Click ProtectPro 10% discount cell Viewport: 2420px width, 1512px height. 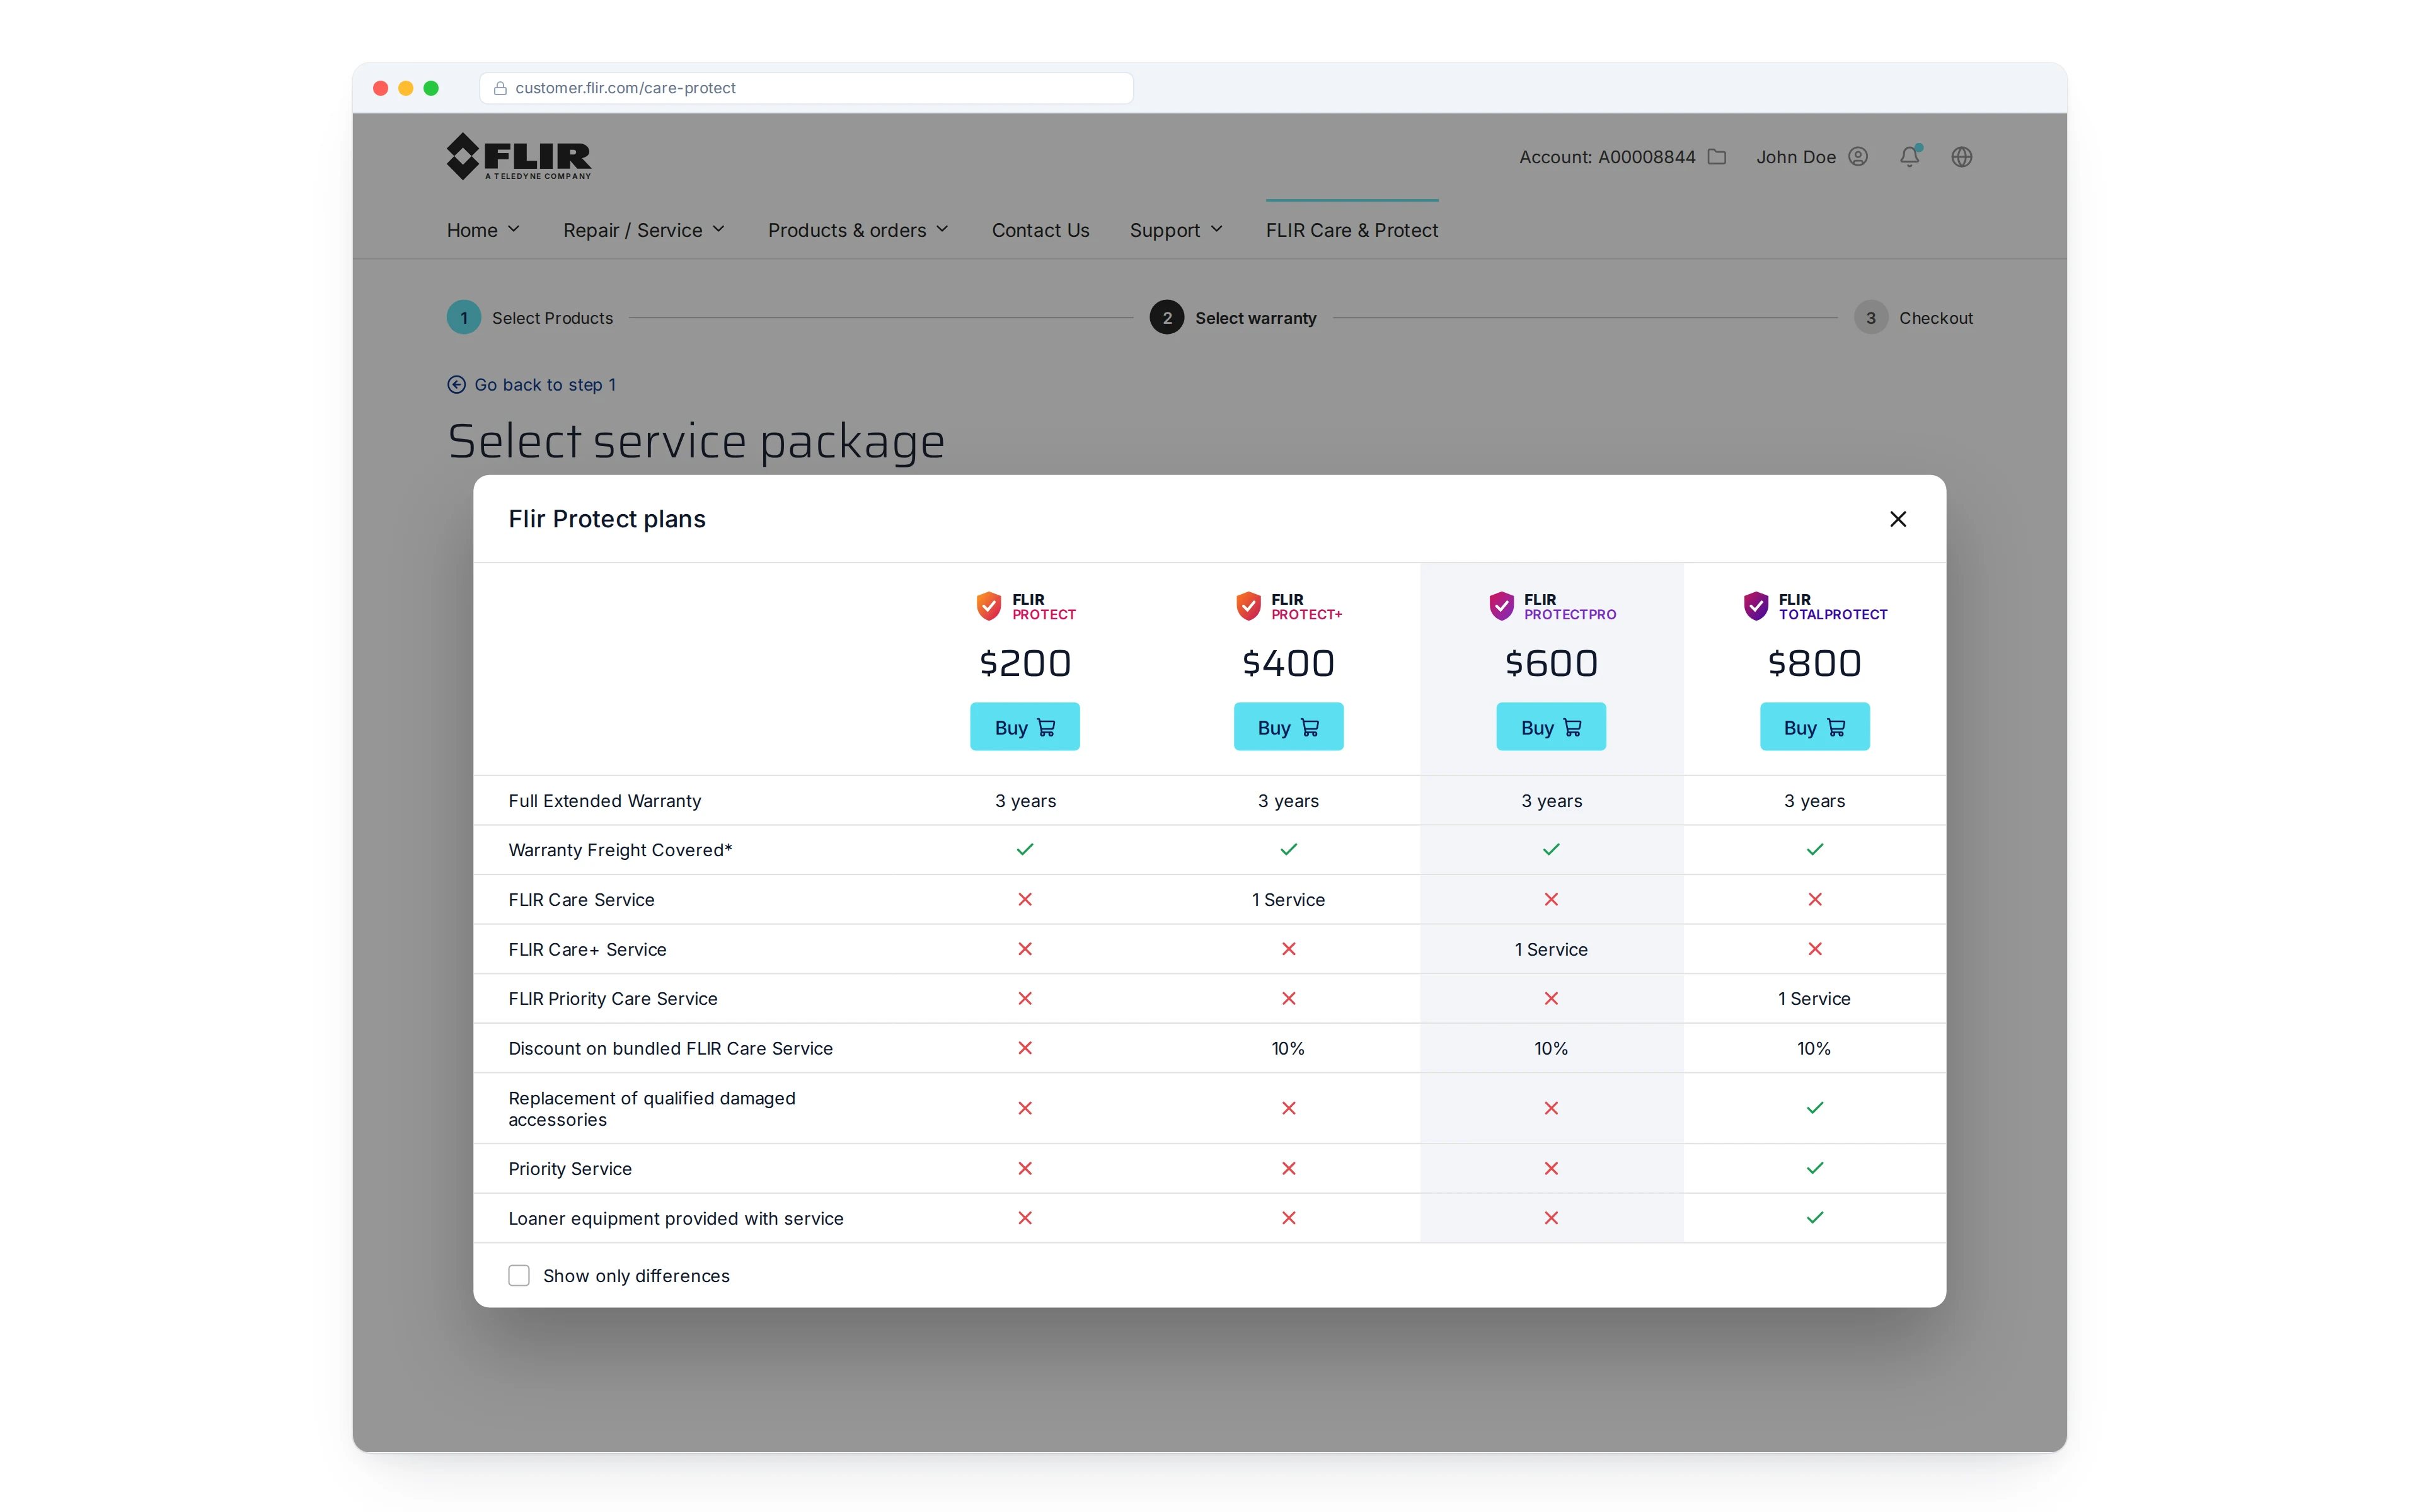tap(1551, 1048)
